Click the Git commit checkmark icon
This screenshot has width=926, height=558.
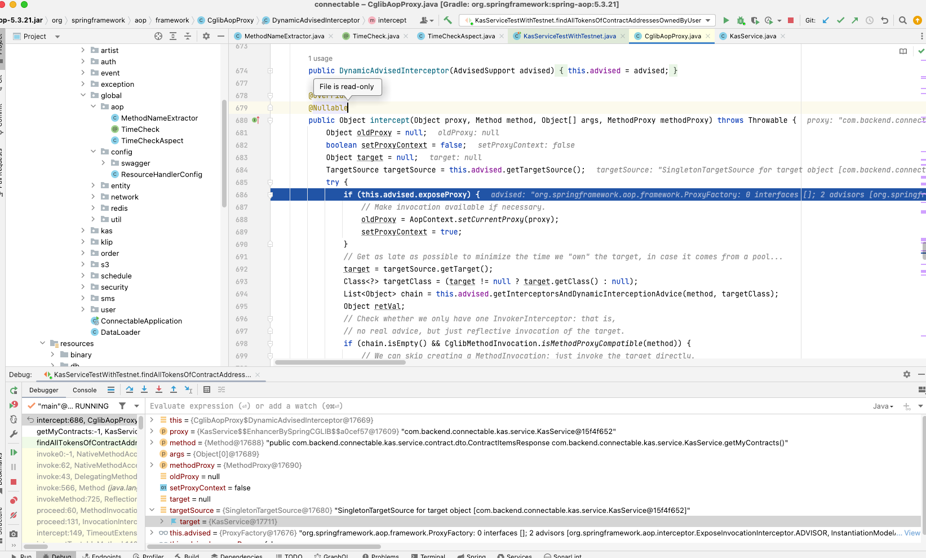[x=840, y=20]
